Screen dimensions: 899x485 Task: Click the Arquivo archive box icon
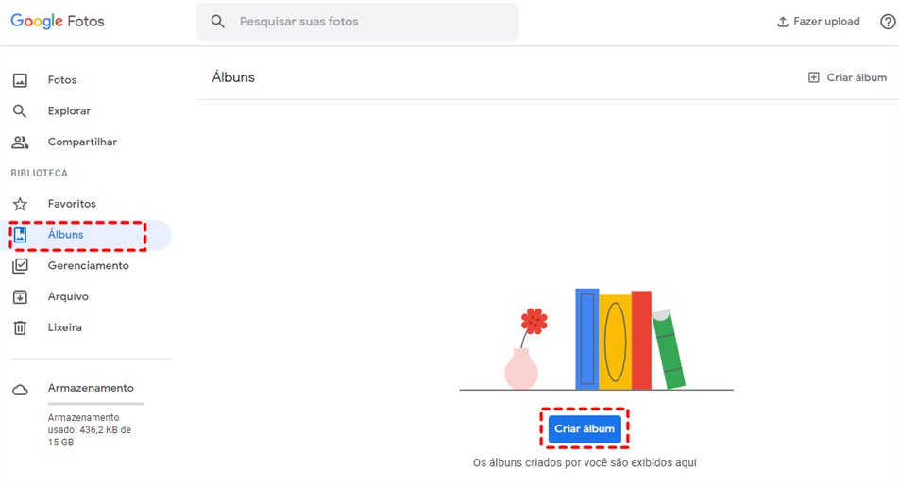pyautogui.click(x=20, y=296)
